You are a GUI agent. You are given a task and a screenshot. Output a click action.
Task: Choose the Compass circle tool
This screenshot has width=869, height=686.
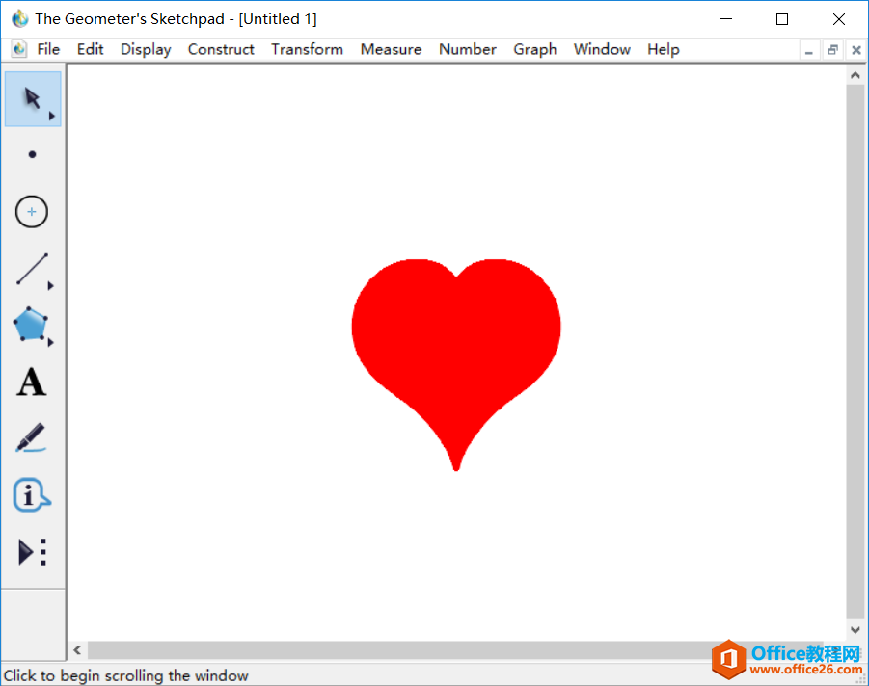32,212
